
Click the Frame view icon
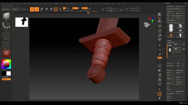160,66
